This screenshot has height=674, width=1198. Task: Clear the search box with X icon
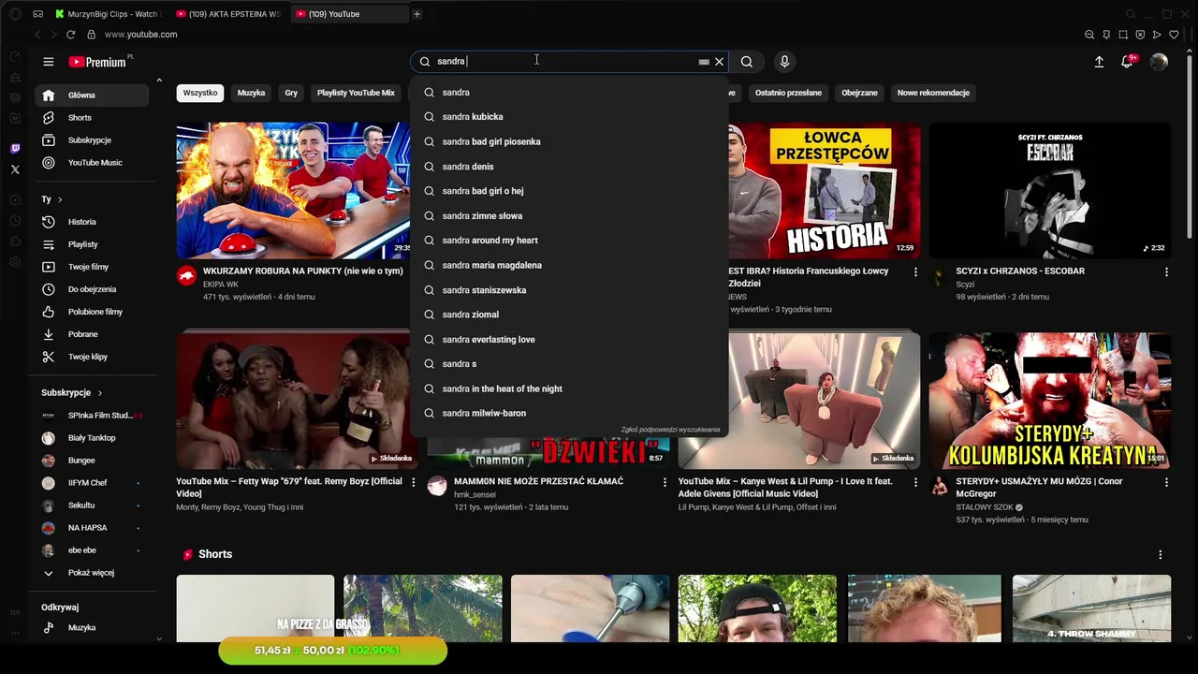pyautogui.click(x=719, y=62)
